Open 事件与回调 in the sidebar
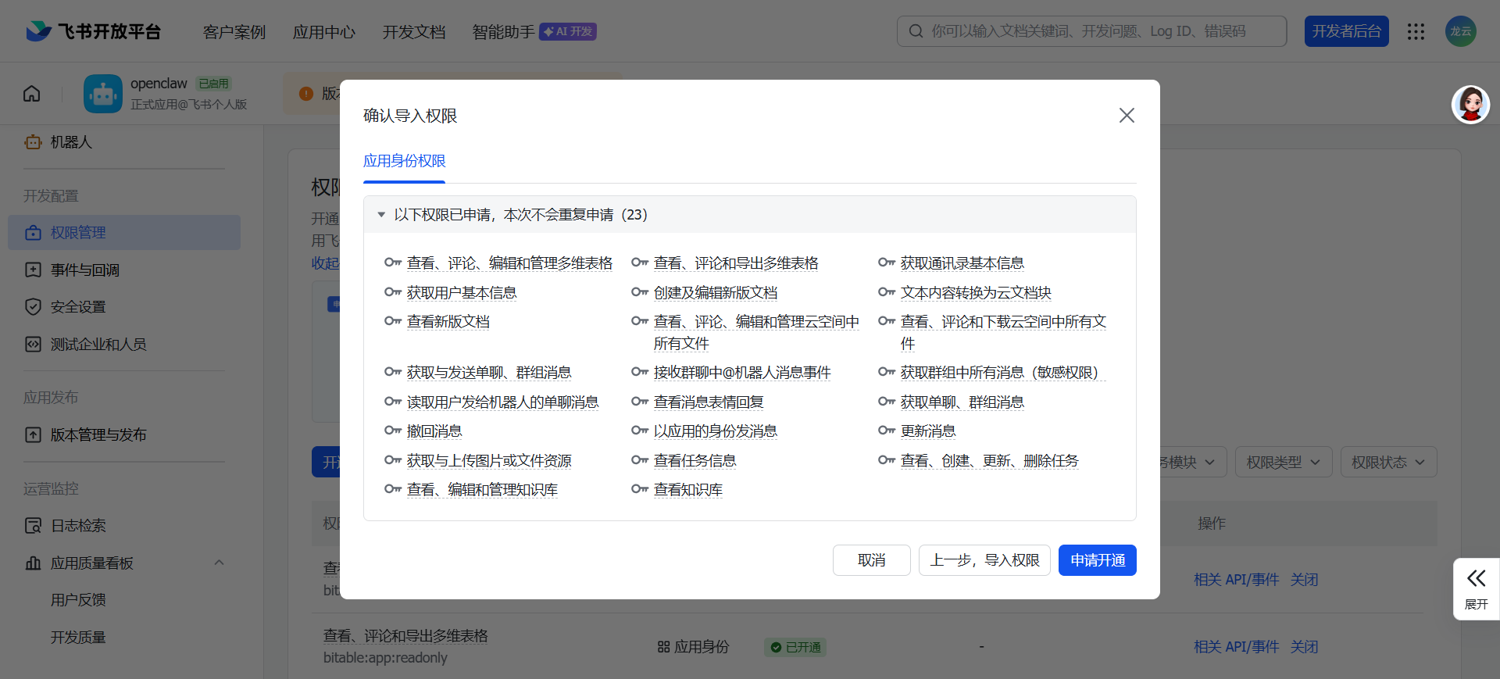 click(85, 270)
